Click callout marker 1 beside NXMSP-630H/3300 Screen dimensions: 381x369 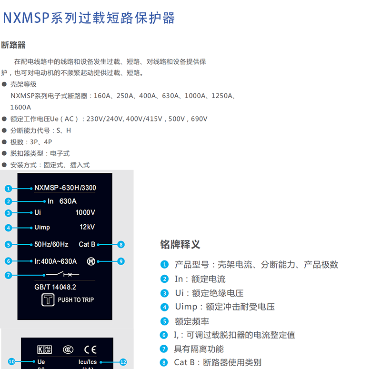(x=8, y=189)
